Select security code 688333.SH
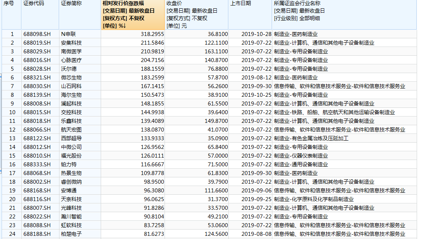Viewport: 448px width, 239px height. click(x=37, y=164)
